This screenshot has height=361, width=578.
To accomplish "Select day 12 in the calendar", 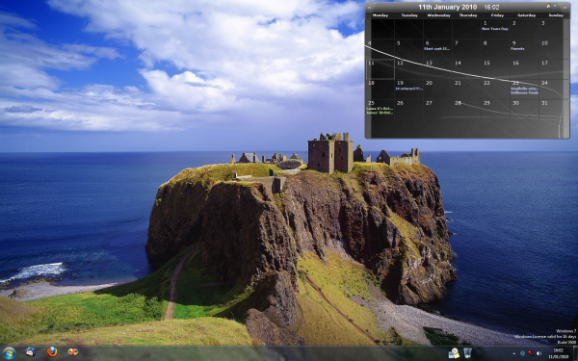I will pyautogui.click(x=408, y=69).
